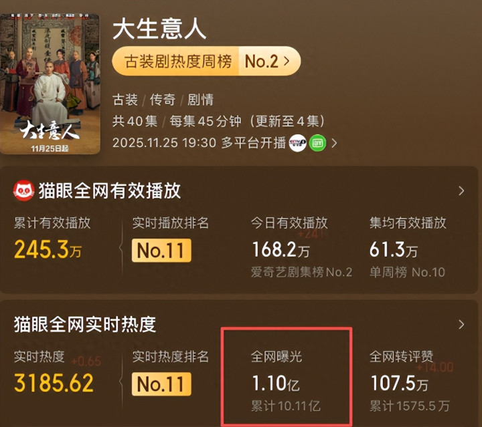
Task: Tap the 大生意人 title text
Action: 159,29
